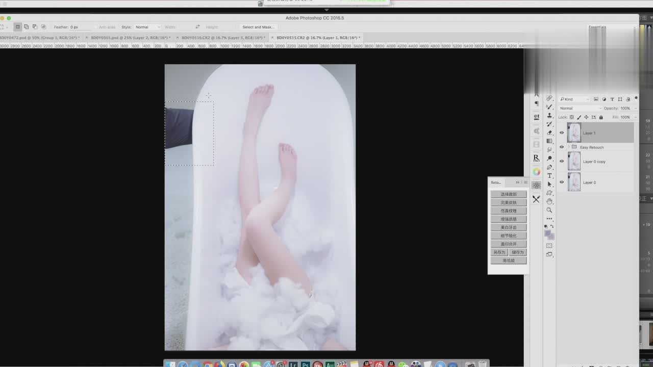The image size is (653, 367).
Task: Switch to BD0Y0515.CR2 document tab
Action: (x=316, y=38)
